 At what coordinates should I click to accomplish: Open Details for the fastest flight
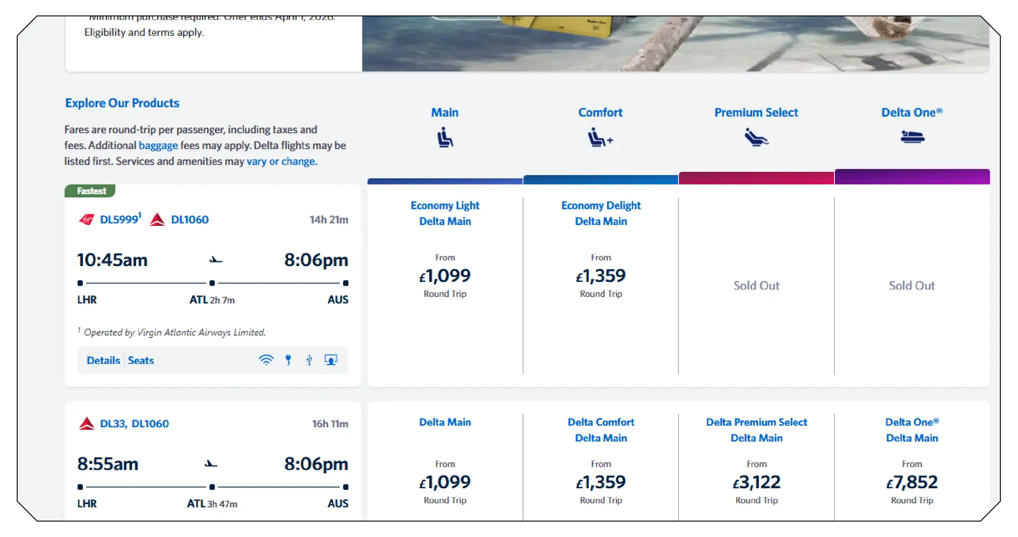pyautogui.click(x=103, y=360)
